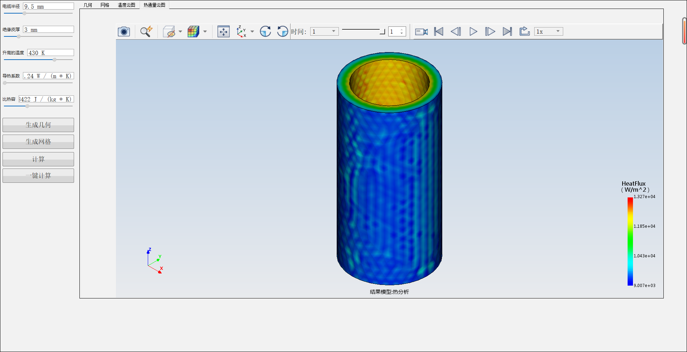This screenshot has height=352, width=687.
Task: Play the animation
Action: [473, 31]
